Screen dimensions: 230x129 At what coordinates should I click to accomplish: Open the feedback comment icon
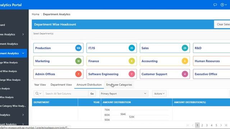click(x=215, y=5)
